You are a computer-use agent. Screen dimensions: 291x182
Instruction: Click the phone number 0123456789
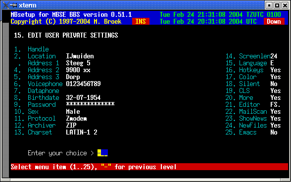[x=83, y=84]
